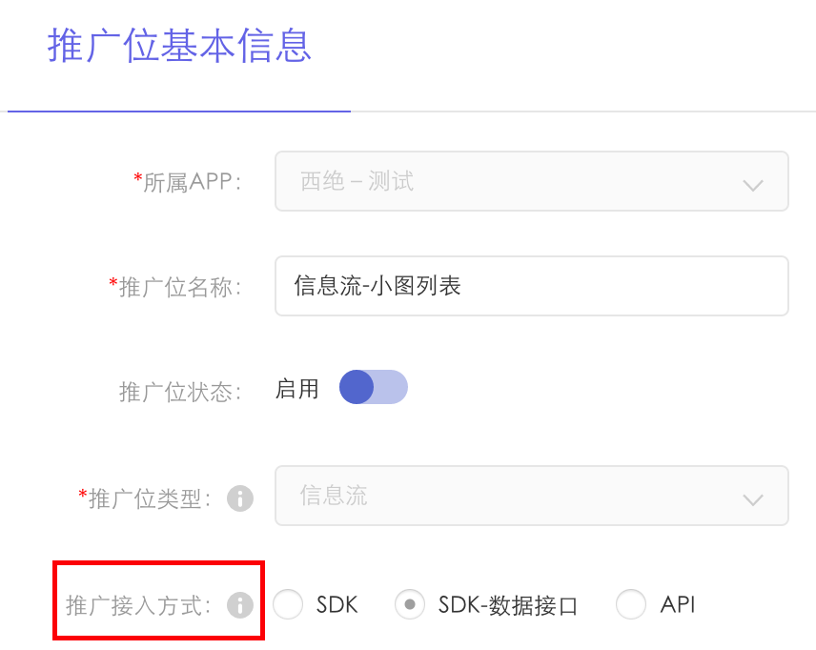The image size is (816, 650).
Task: Click the info icon beside 推广接入方式
Action: (x=240, y=605)
